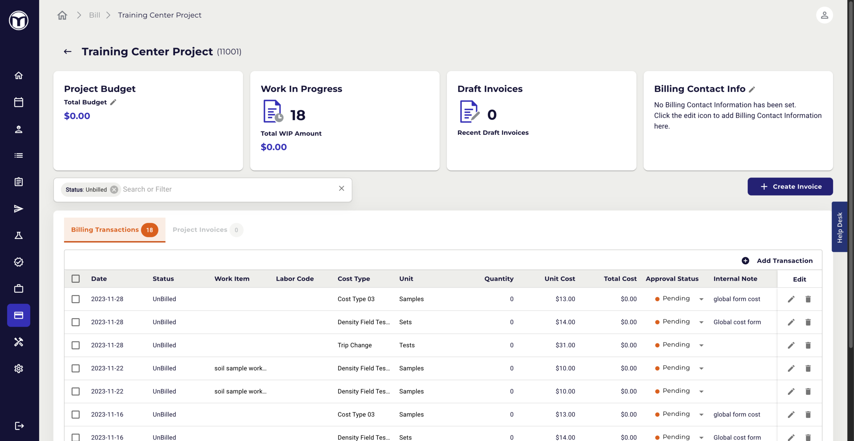Click Add Transaction button
The width and height of the screenshot is (854, 441).
coord(777,261)
